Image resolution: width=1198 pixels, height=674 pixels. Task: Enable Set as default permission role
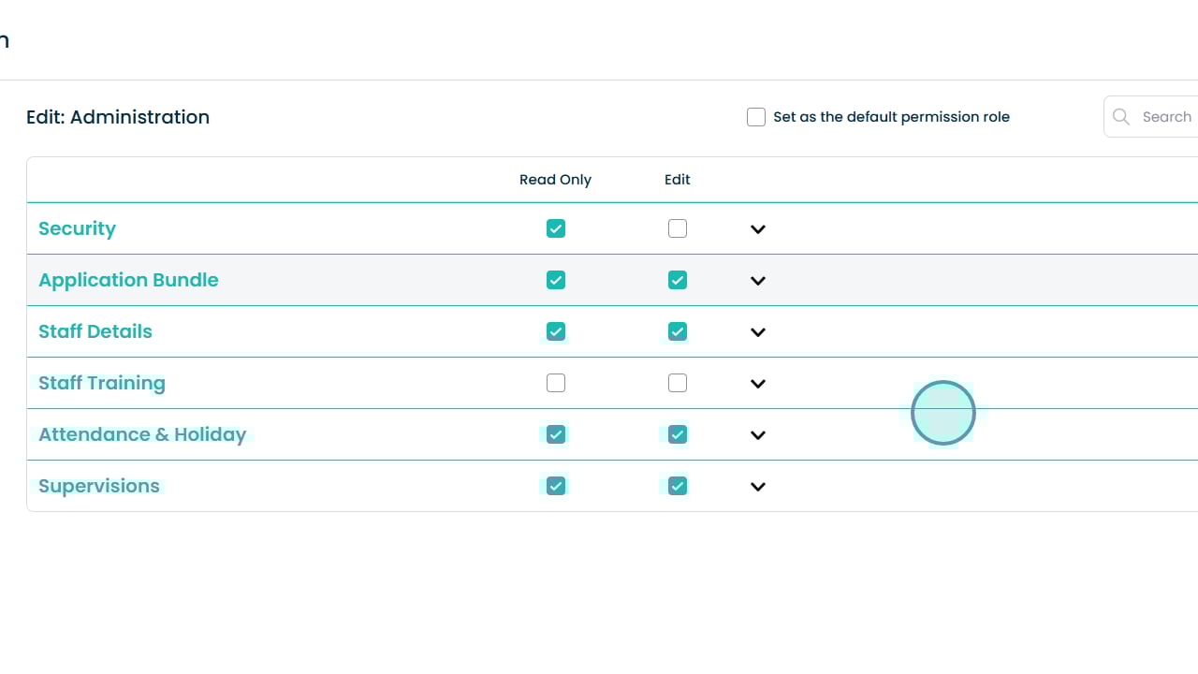pyautogui.click(x=756, y=117)
